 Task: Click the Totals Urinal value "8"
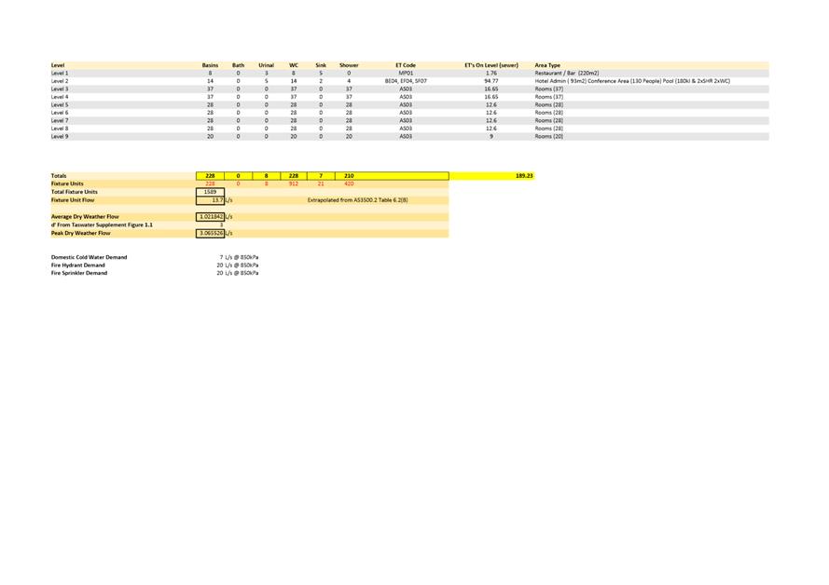click(x=267, y=176)
